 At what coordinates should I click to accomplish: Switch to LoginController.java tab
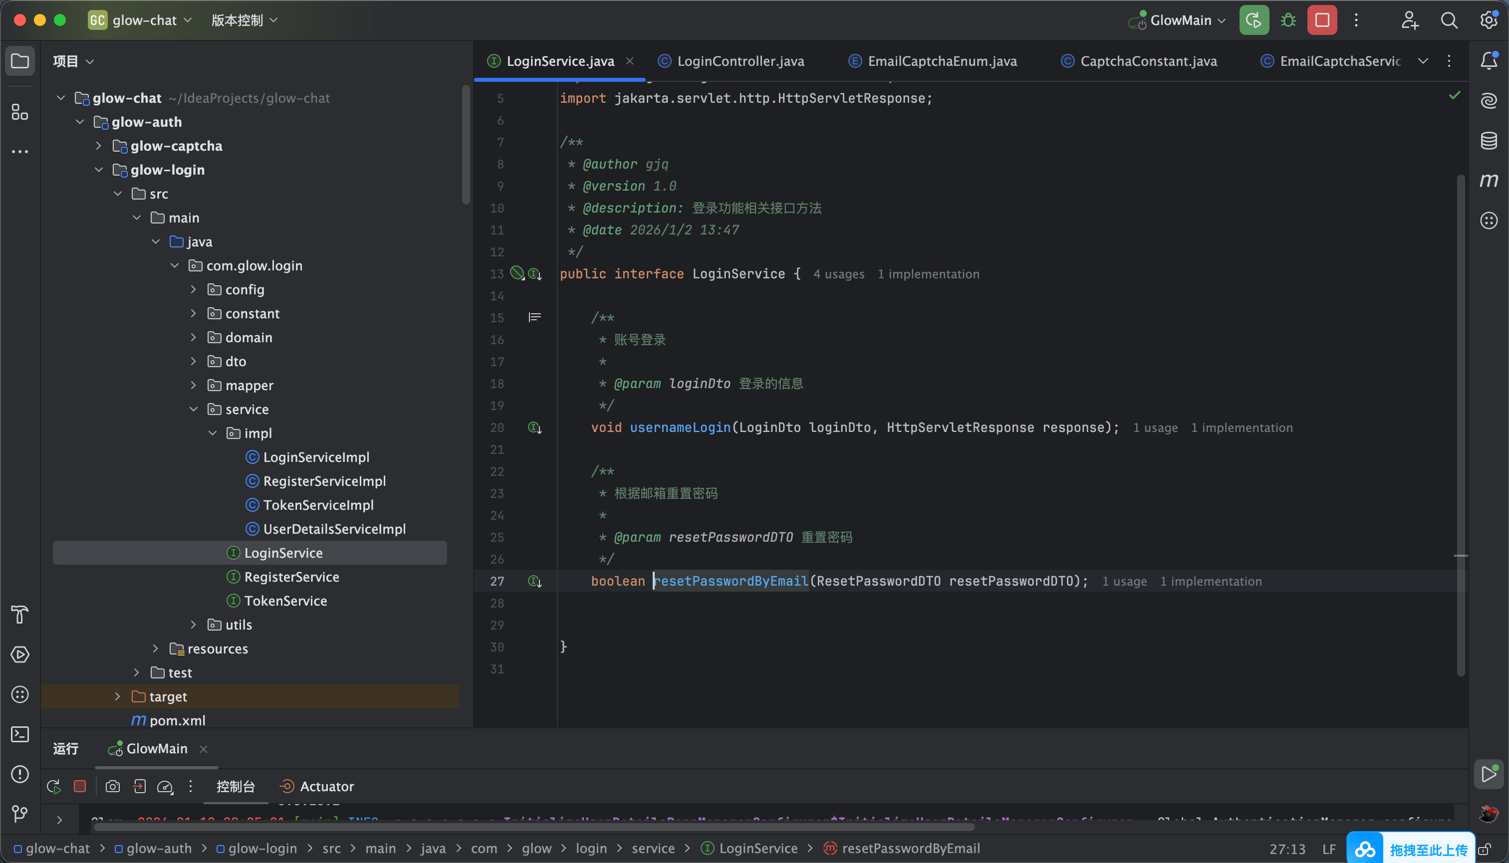(x=740, y=61)
